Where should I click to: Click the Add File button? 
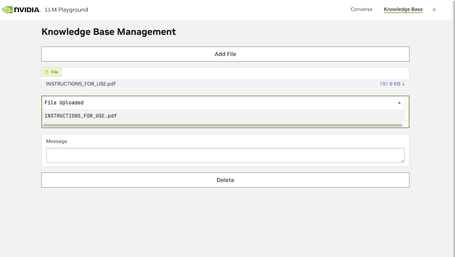tap(225, 54)
